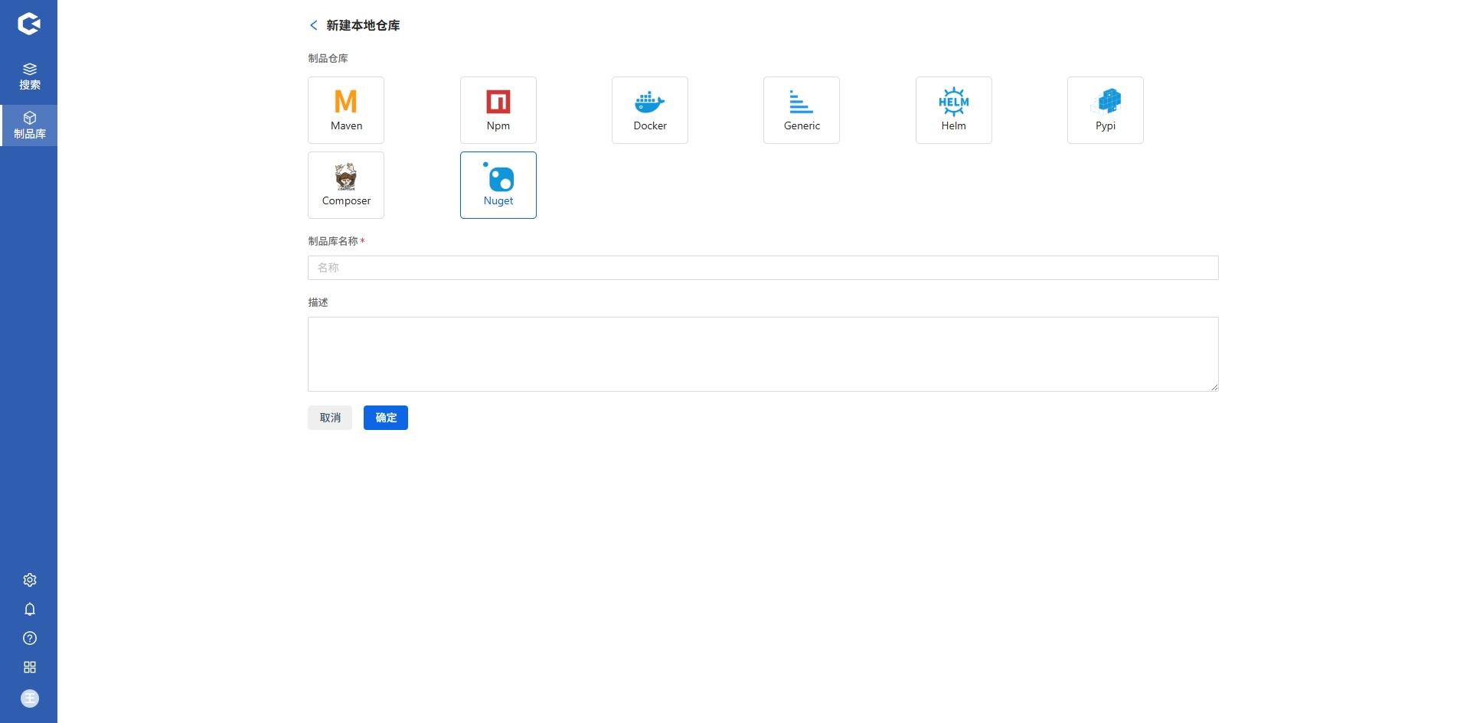Open notifications bell icon
Screen dimensions: 1470x723
coord(30,609)
